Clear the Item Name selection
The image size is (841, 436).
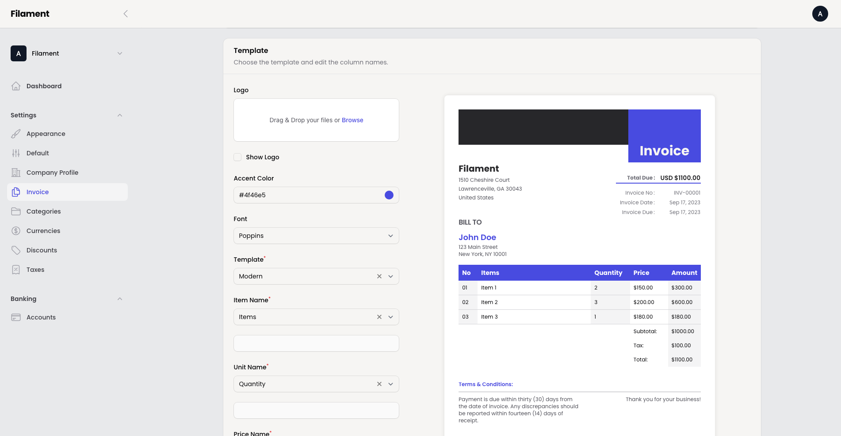click(379, 317)
